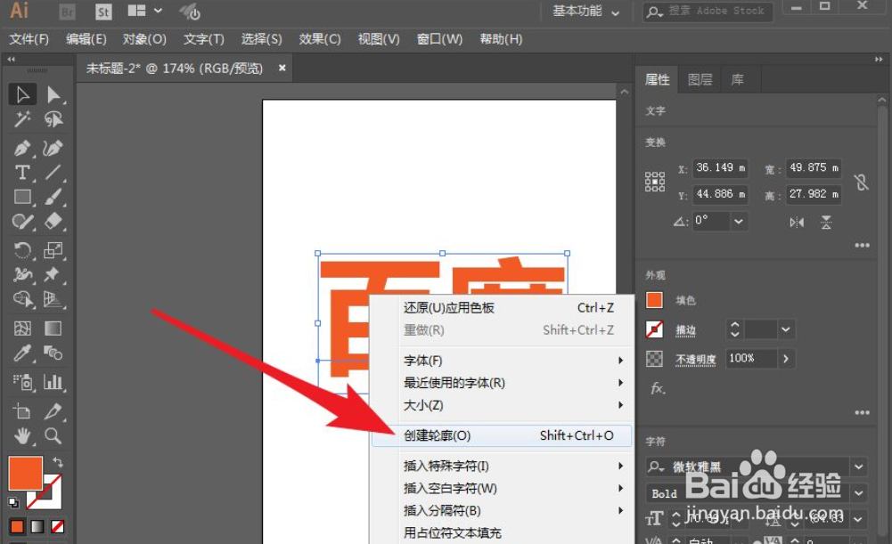Screen dimensions: 892x544
Task: Click 不透明度 label link
Action: pos(695,360)
